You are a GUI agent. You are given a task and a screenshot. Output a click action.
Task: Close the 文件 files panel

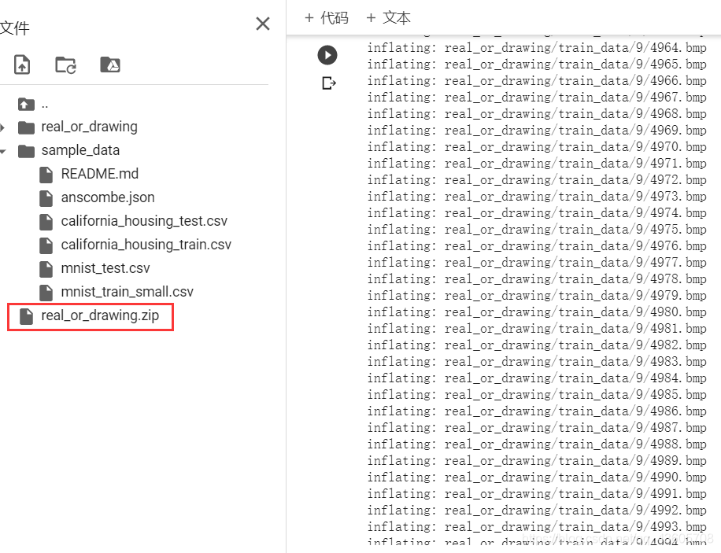263,24
